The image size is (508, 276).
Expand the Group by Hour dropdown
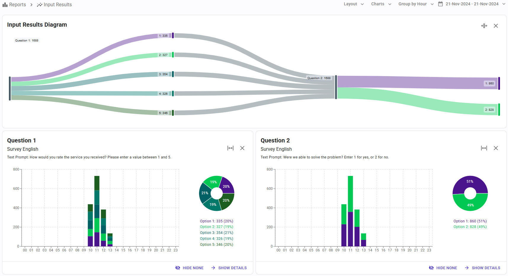coord(416,4)
